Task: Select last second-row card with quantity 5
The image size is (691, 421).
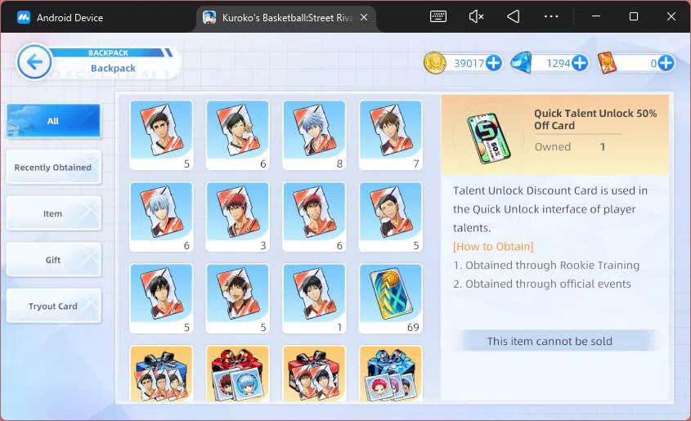Action: point(390,217)
